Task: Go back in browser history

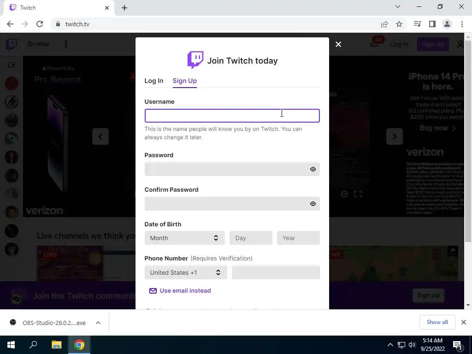Action: click(10, 24)
